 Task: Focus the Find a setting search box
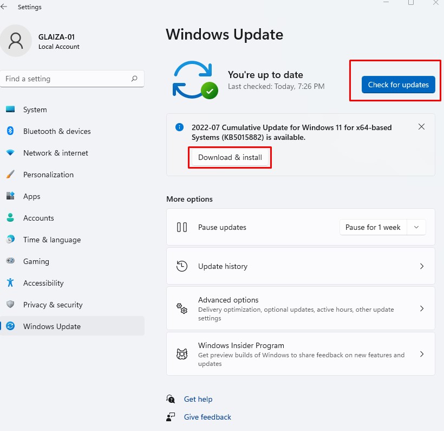(x=65, y=79)
